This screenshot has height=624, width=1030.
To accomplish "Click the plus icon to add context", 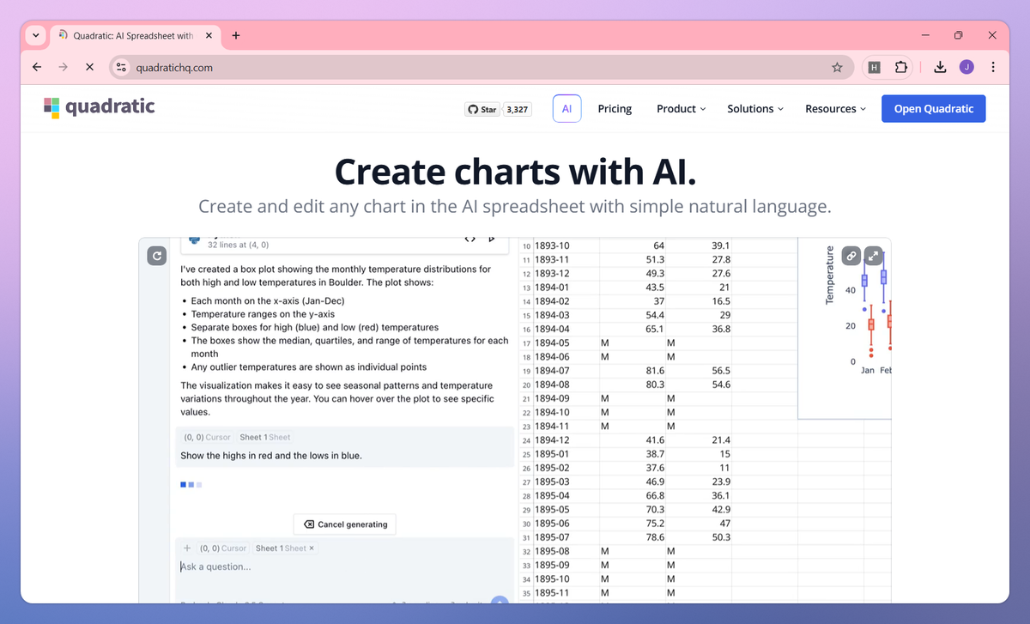I will [186, 548].
